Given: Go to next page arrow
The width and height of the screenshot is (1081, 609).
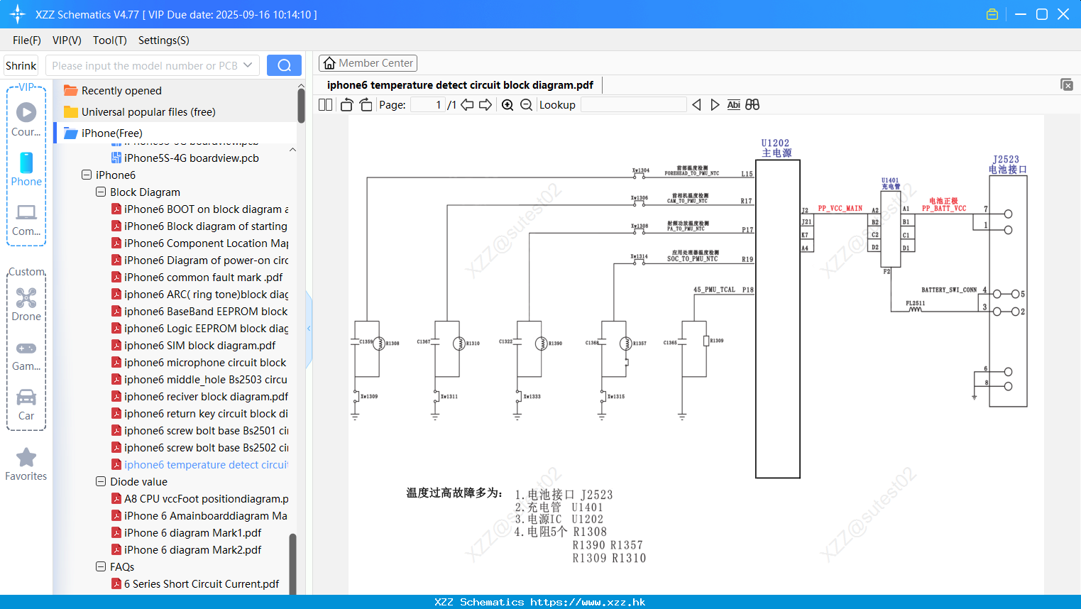Looking at the screenshot, I should (x=485, y=105).
